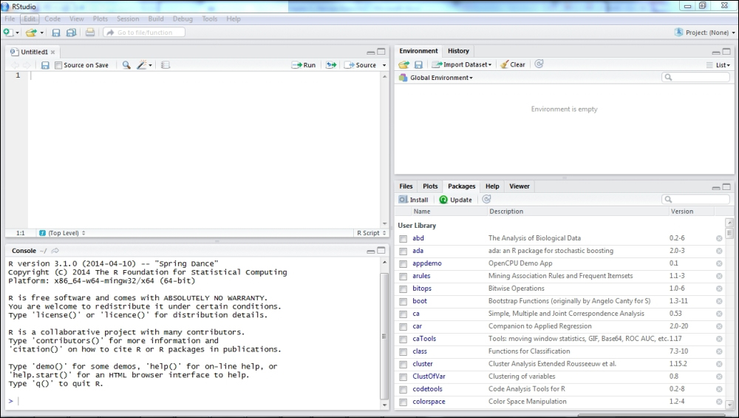Remove the boot package using its X icon

pos(719,301)
